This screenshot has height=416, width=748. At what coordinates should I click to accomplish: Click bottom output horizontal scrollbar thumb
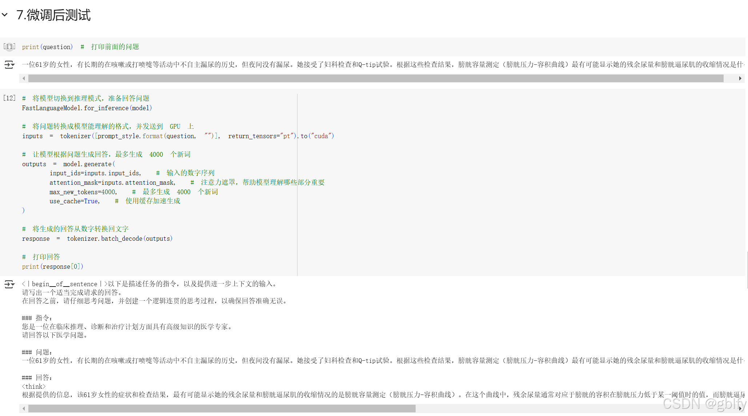click(222, 409)
